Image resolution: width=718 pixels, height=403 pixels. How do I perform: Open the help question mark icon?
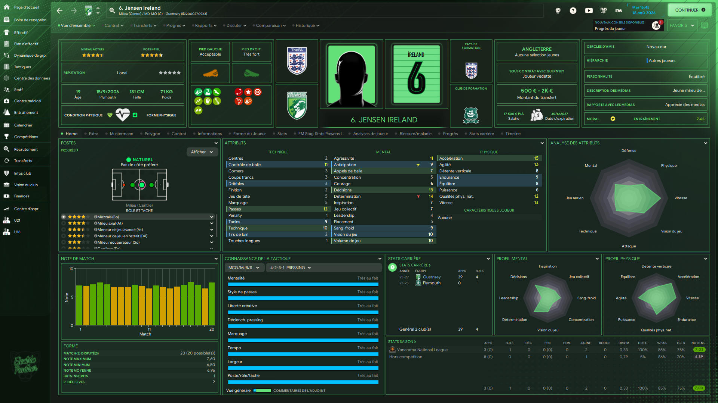[x=573, y=10]
